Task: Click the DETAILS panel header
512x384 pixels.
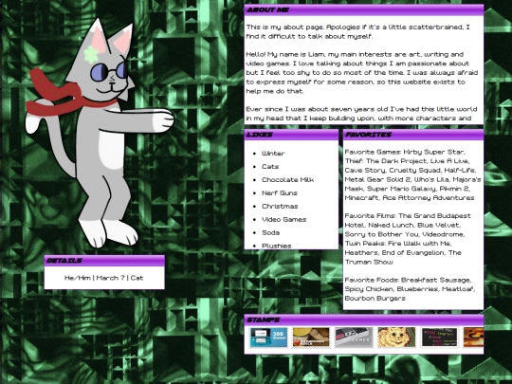Action: (x=104, y=261)
